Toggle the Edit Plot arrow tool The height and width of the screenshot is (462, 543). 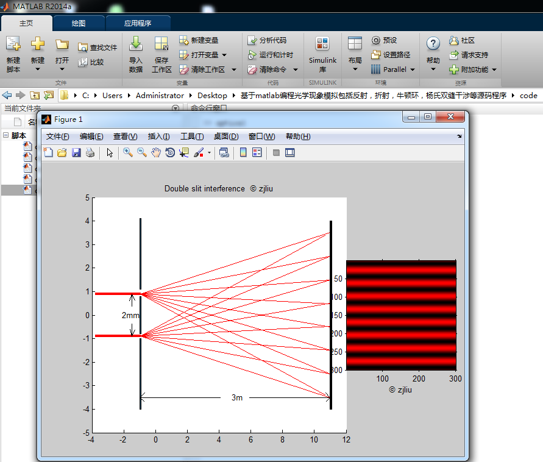pyautogui.click(x=110, y=152)
